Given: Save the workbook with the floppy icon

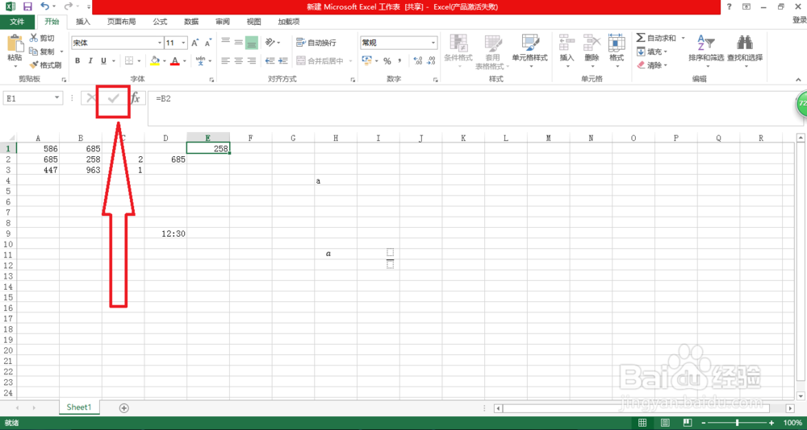Looking at the screenshot, I should pos(27,6).
